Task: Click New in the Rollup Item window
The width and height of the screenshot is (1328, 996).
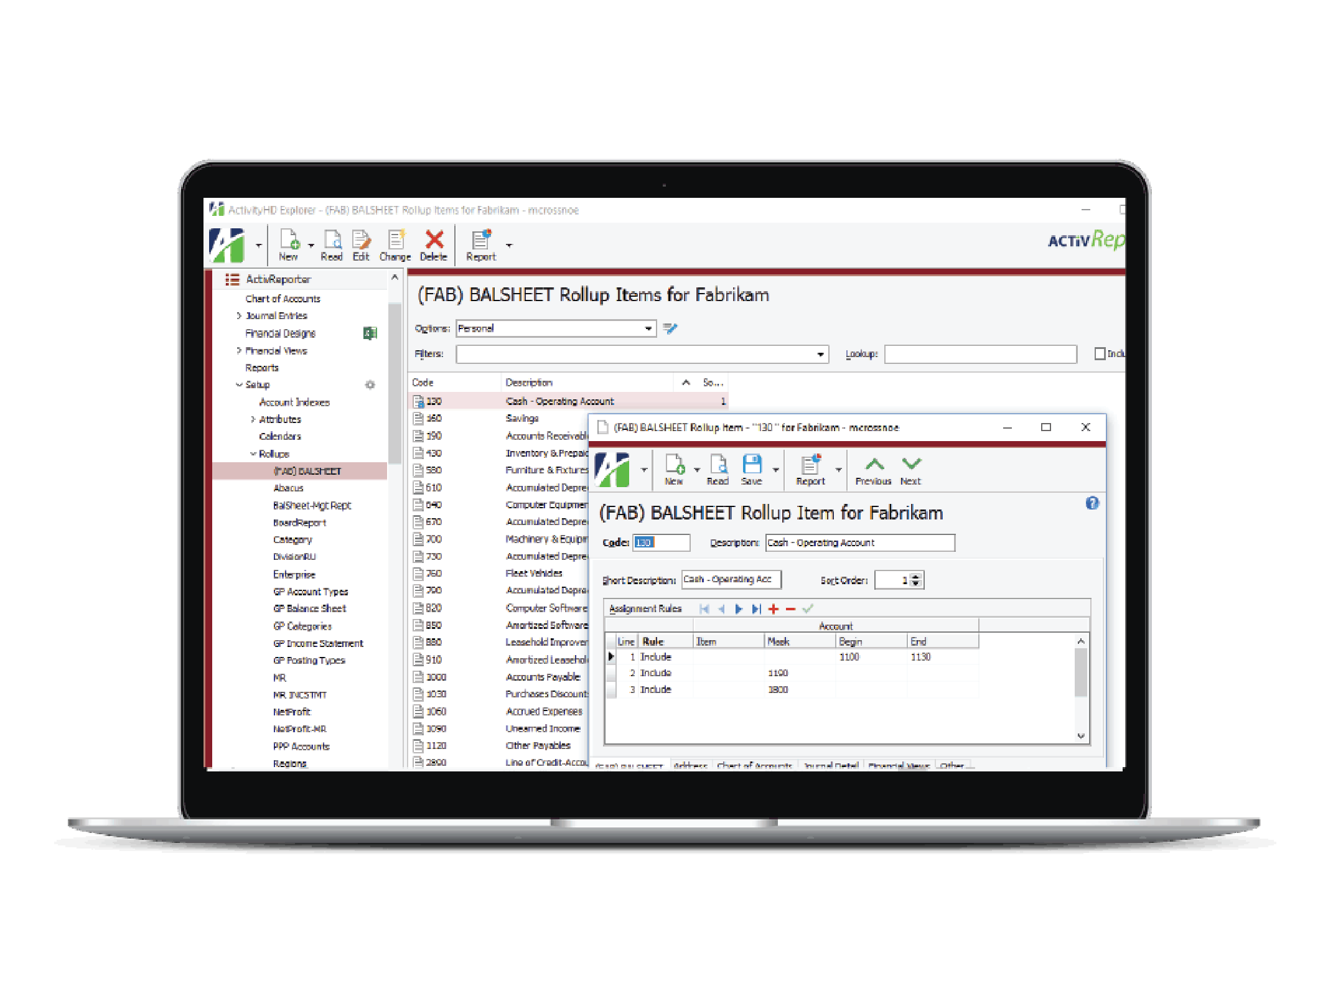Action: pos(675,470)
